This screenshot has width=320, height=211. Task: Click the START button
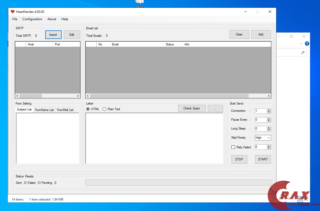263,159
